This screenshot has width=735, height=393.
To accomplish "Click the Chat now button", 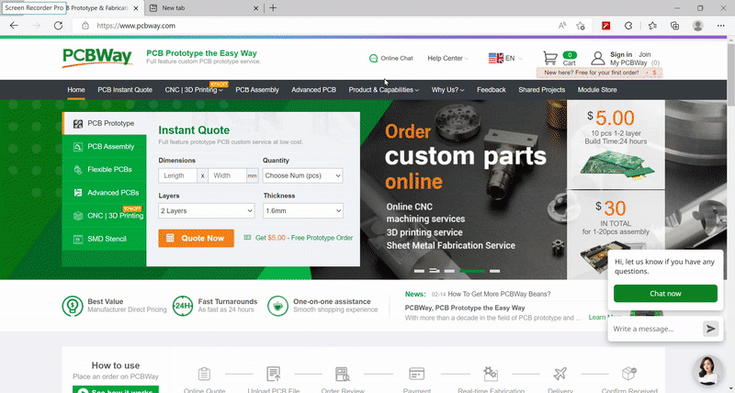I will point(665,294).
